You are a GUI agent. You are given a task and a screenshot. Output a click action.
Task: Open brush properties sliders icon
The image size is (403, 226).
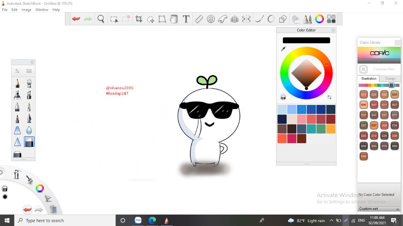(17, 71)
